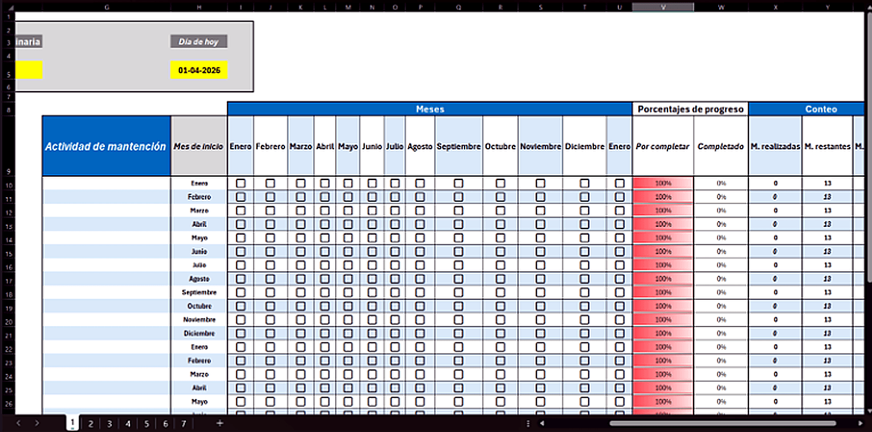The height and width of the screenshot is (432, 872).
Task: Click the horizontal scrollbar right arrow
Action: (861, 423)
